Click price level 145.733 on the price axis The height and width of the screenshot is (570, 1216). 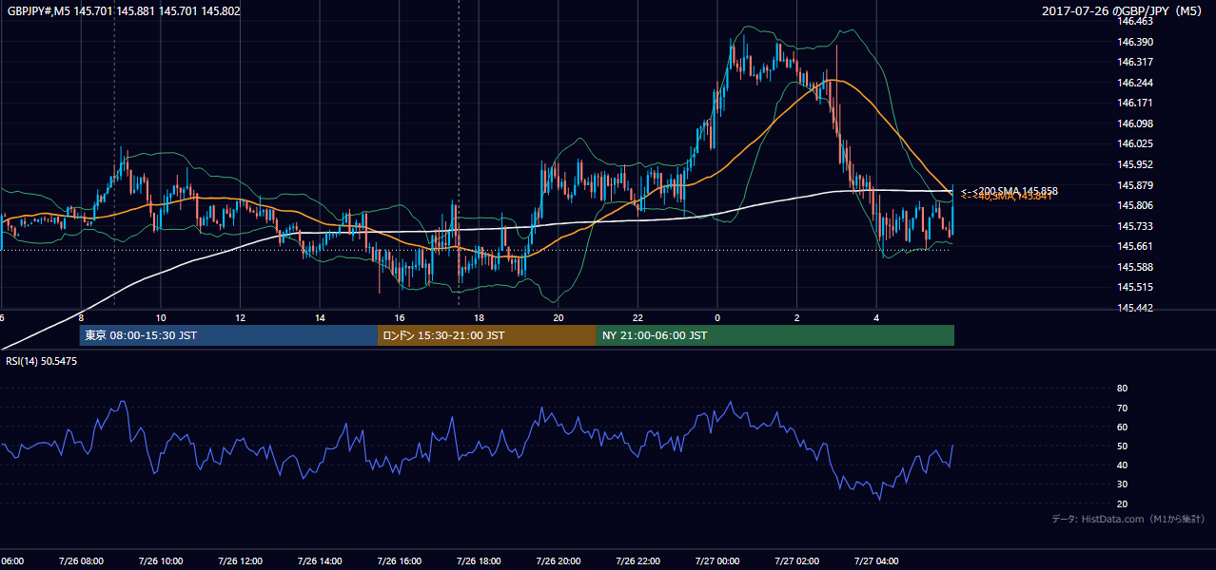point(1135,226)
